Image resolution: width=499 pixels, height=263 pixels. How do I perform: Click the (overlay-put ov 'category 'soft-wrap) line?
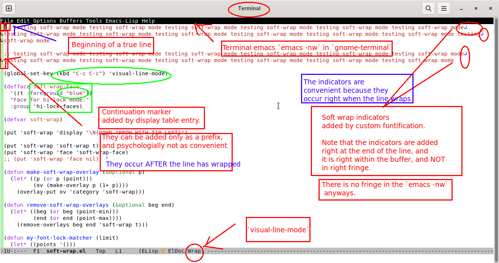coord(81,192)
